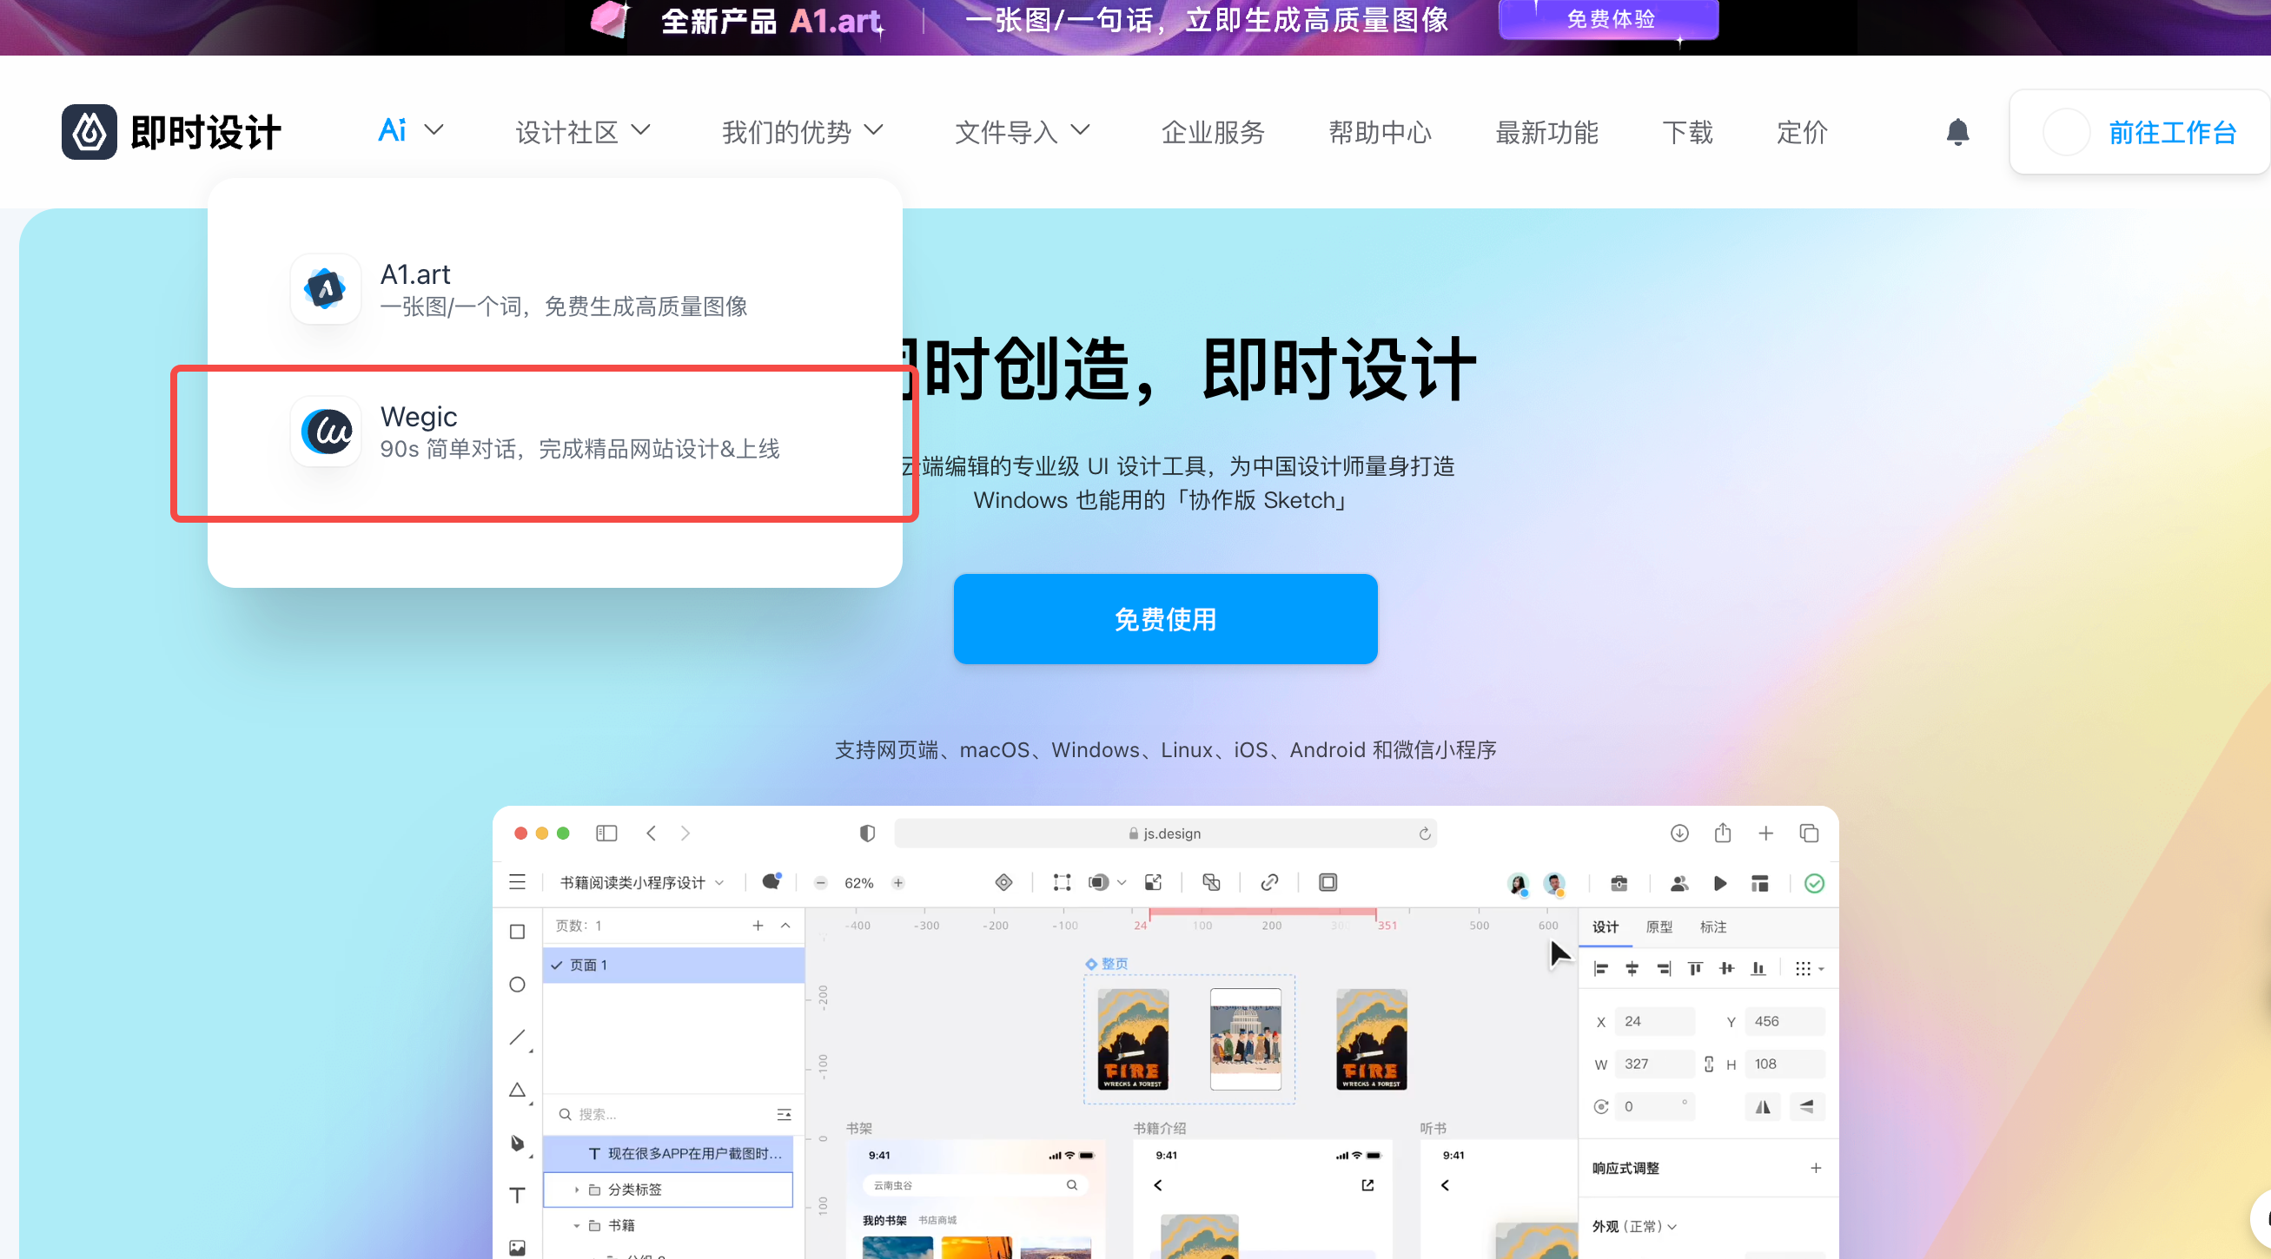Click the Play preview icon in the toolbar
Image resolution: width=2271 pixels, height=1259 pixels.
click(1719, 884)
